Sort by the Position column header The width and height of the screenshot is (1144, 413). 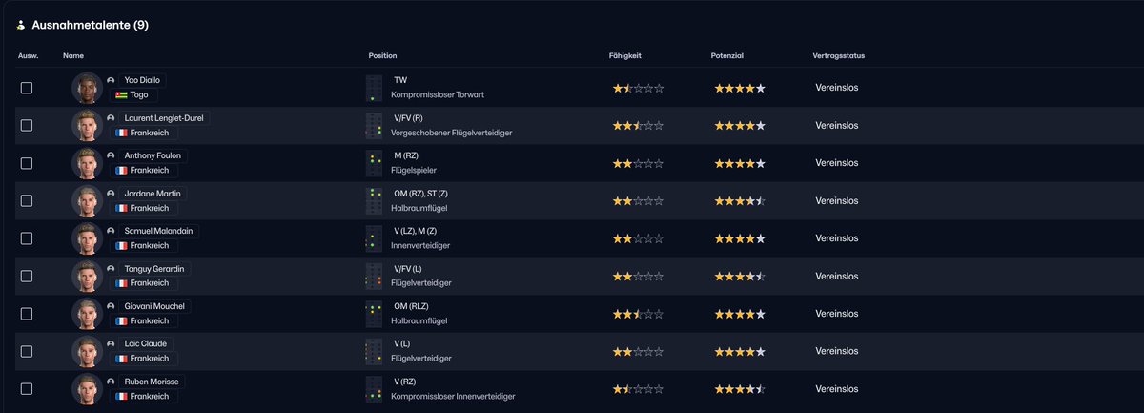(x=383, y=56)
